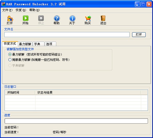The height and width of the screenshot is (138, 153).
Task: Show the 关于 info icon dialog
Action: point(72,18)
